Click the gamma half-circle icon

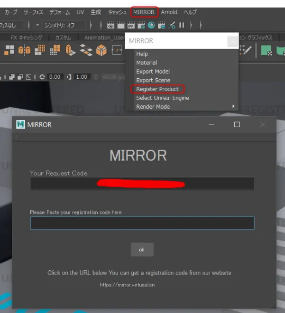69,77
